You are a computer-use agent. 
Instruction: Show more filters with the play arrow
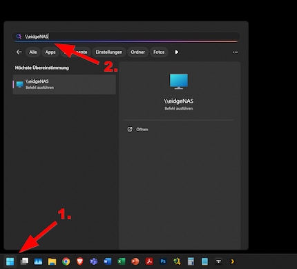click(x=177, y=52)
